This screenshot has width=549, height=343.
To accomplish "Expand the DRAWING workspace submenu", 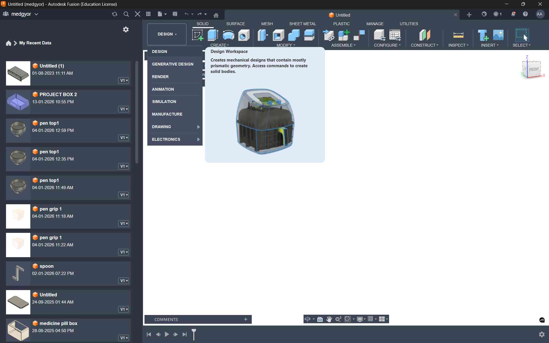I will [175, 127].
